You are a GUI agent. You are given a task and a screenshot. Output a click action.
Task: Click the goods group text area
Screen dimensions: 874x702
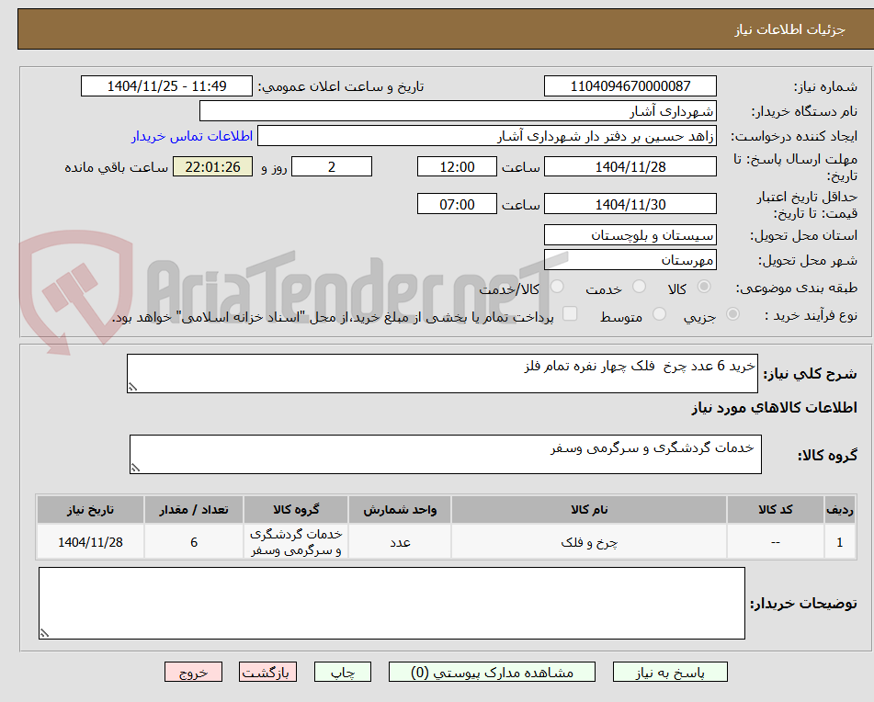[x=446, y=455]
